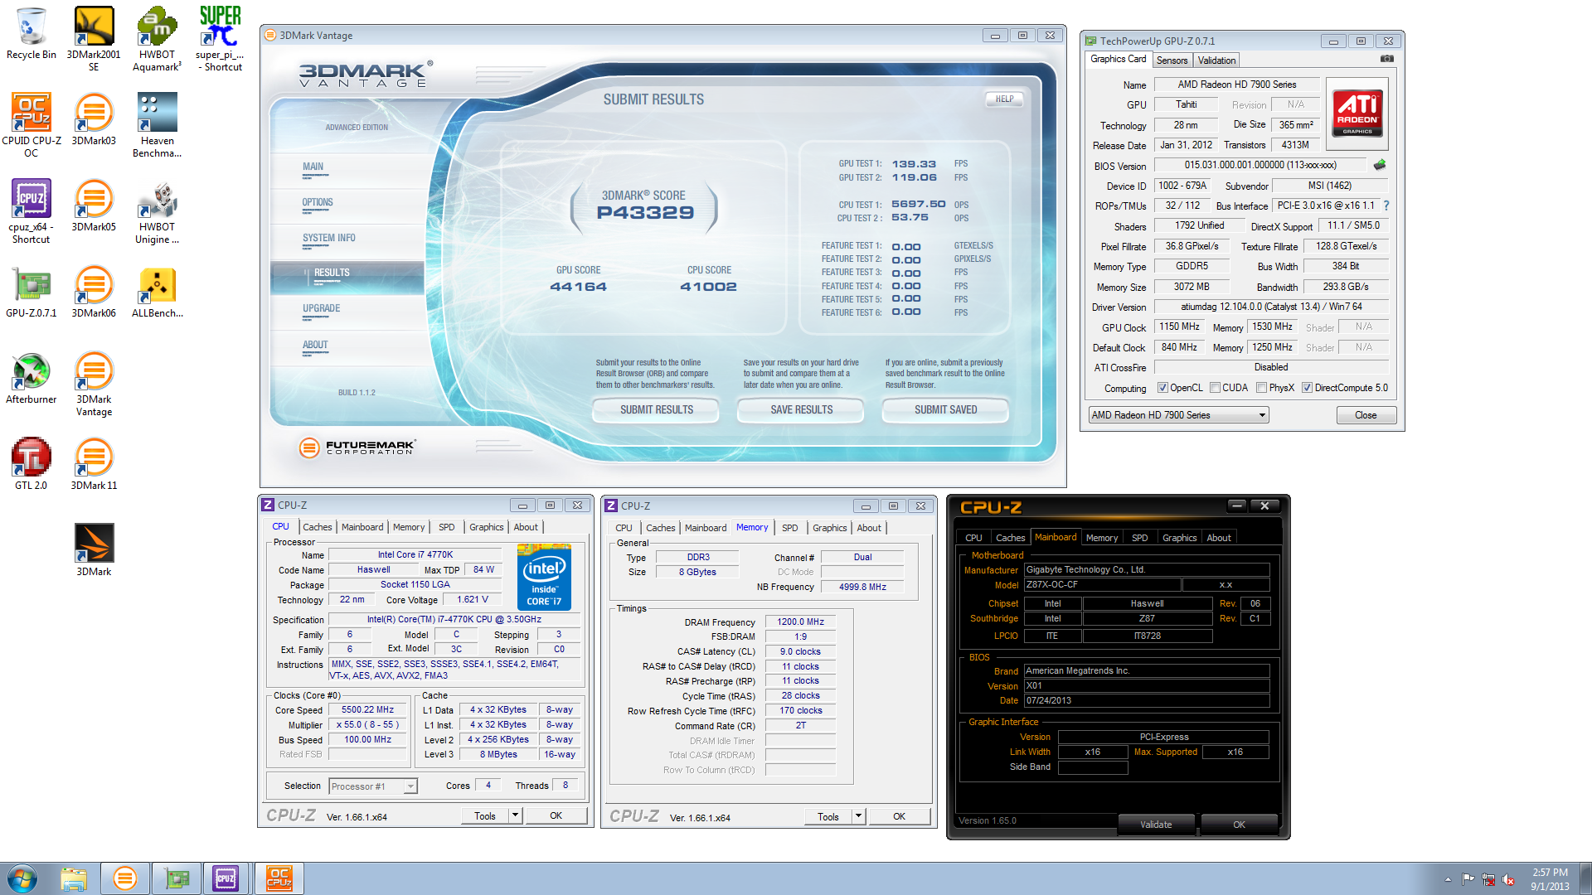The height and width of the screenshot is (895, 1592).
Task: Click Submit Results button
Action: coord(657,409)
